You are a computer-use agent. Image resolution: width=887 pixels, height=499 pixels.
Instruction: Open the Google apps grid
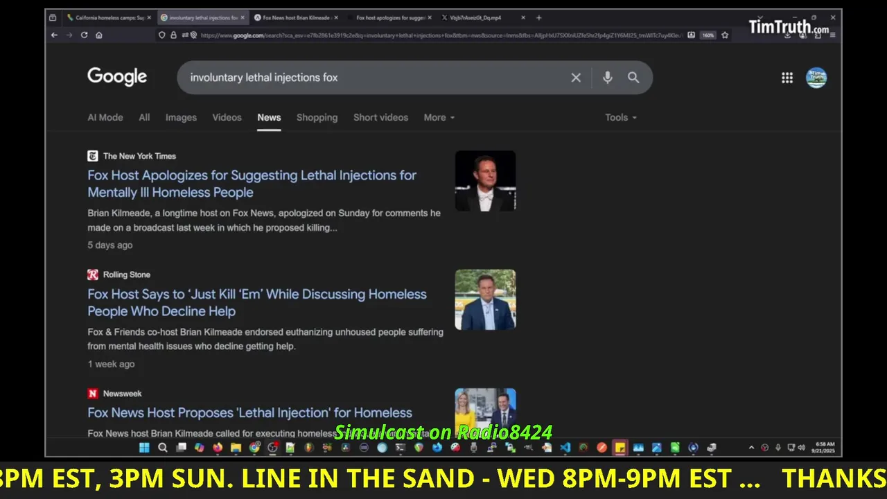click(787, 78)
